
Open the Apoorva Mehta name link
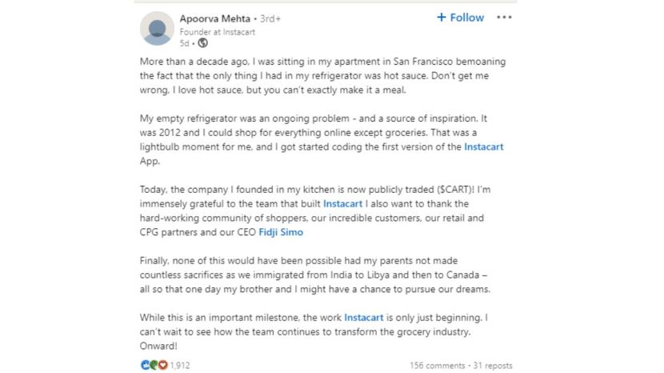coord(214,18)
